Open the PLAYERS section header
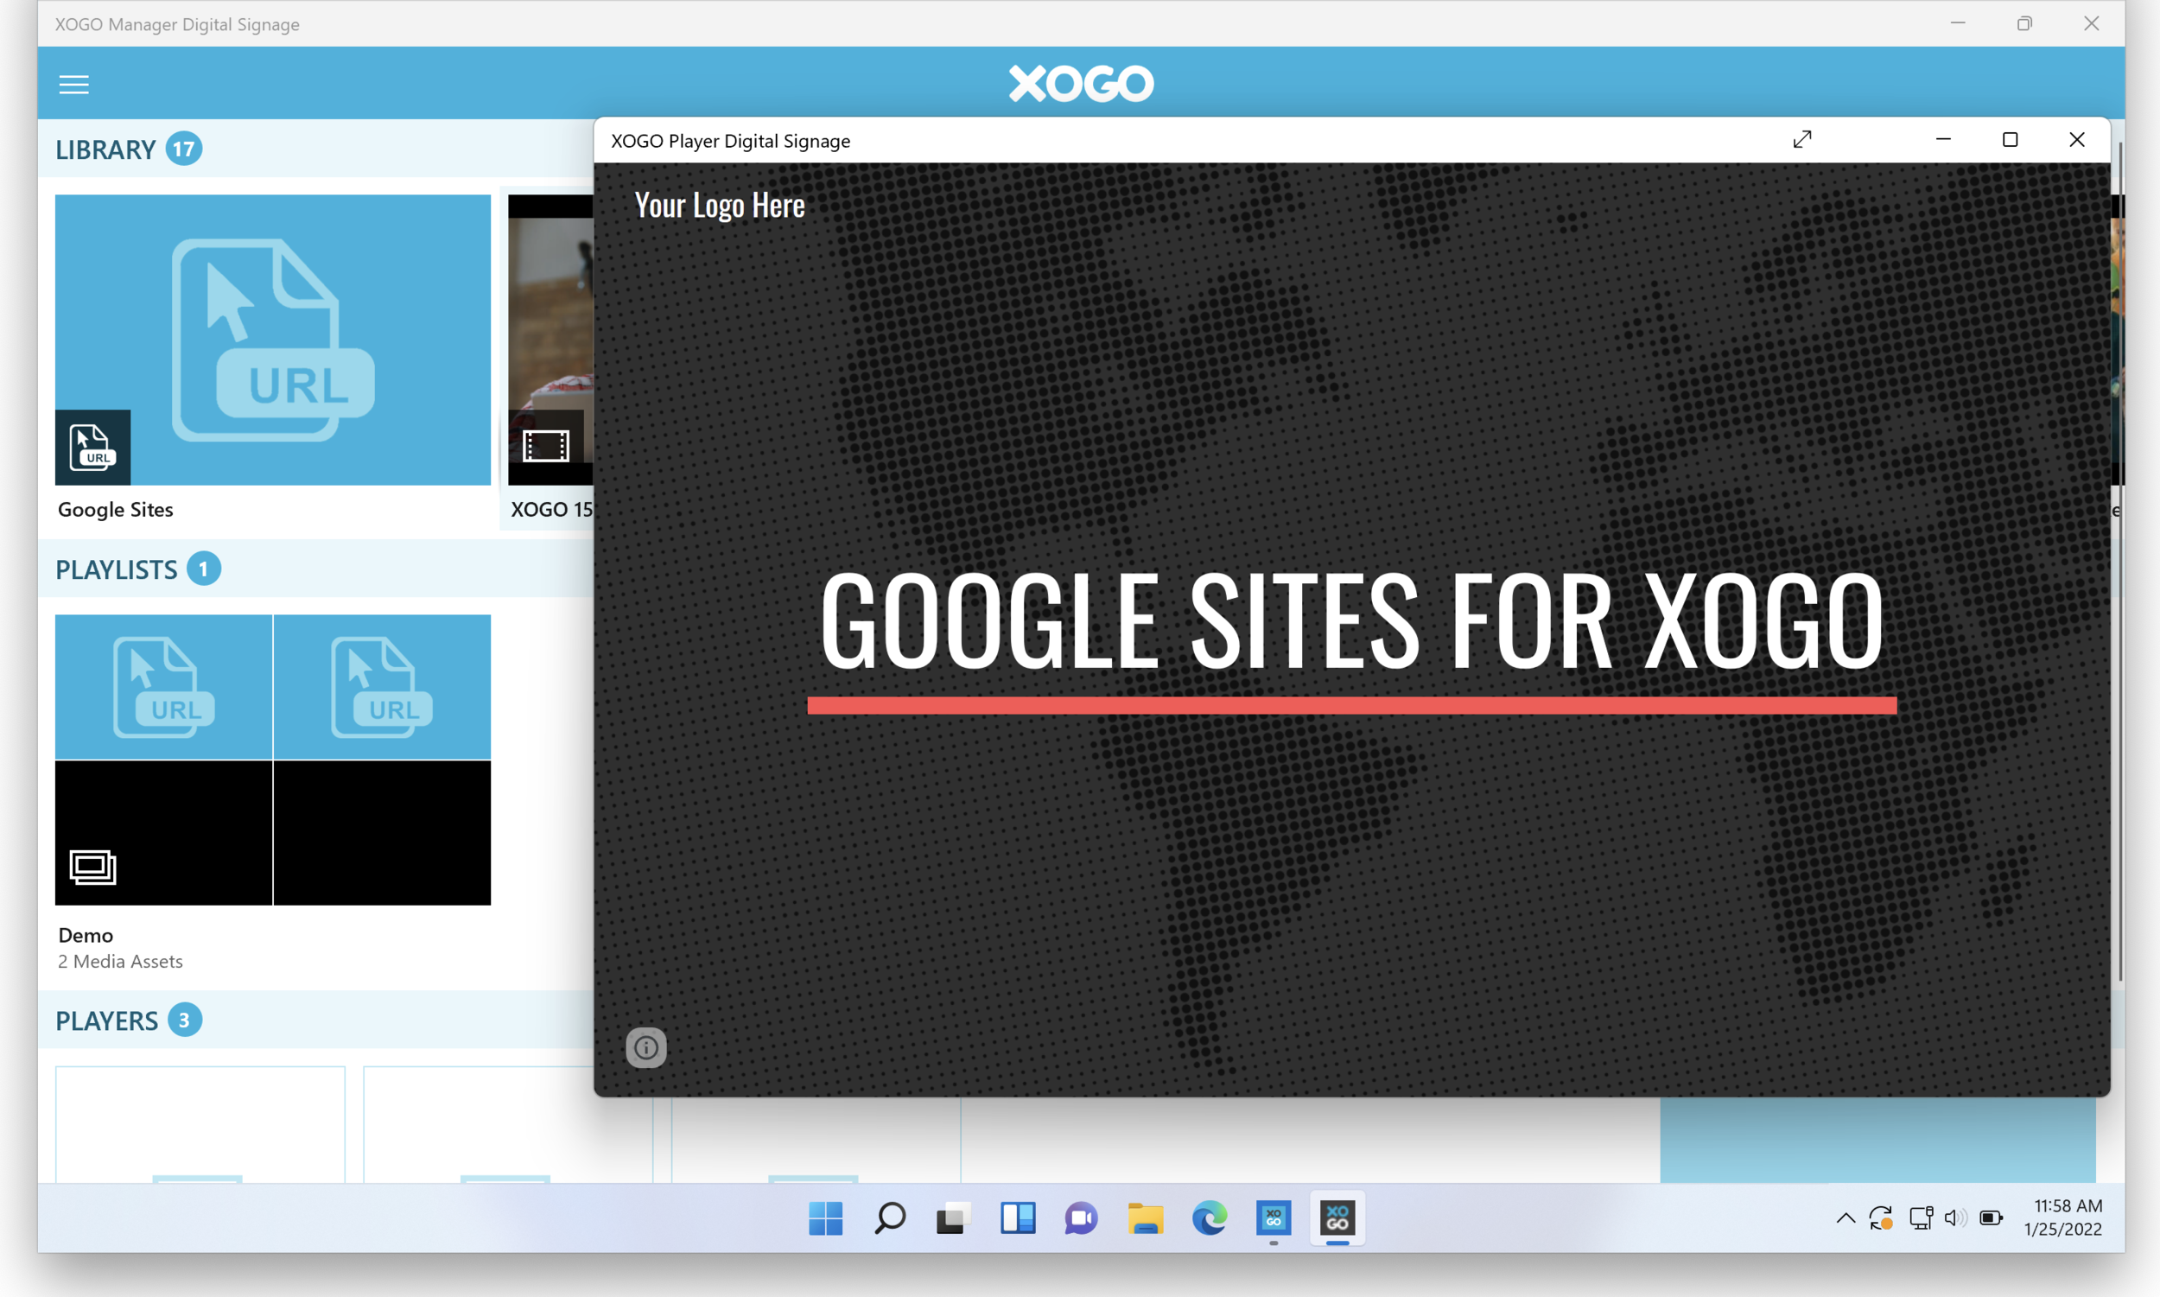Viewport: 2160px width, 1297px height. [106, 1020]
